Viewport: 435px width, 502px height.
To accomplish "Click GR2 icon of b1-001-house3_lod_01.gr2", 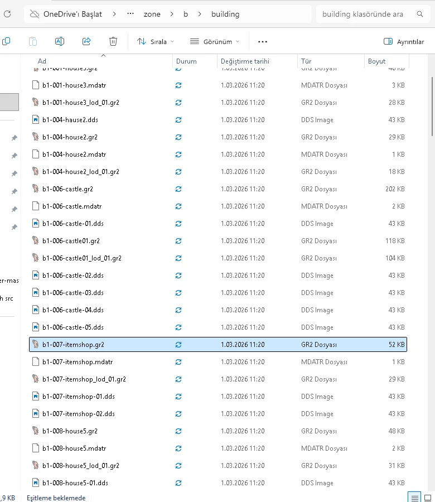I will click(x=36, y=102).
